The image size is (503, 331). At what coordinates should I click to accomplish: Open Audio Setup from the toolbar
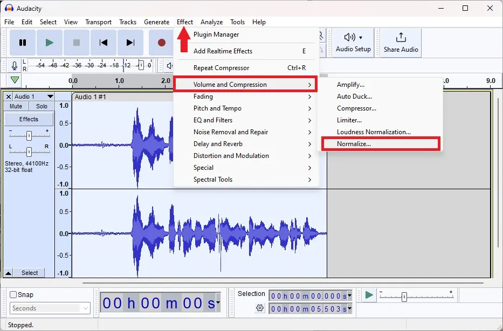coord(353,43)
